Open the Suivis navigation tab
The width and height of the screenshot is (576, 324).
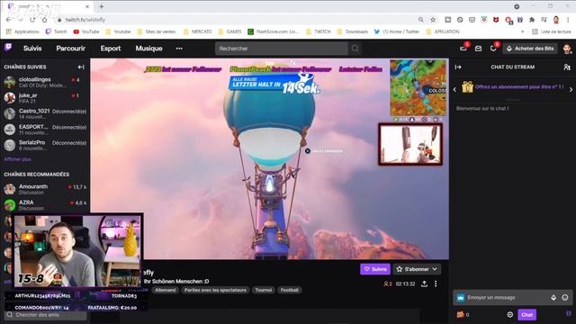tap(32, 49)
